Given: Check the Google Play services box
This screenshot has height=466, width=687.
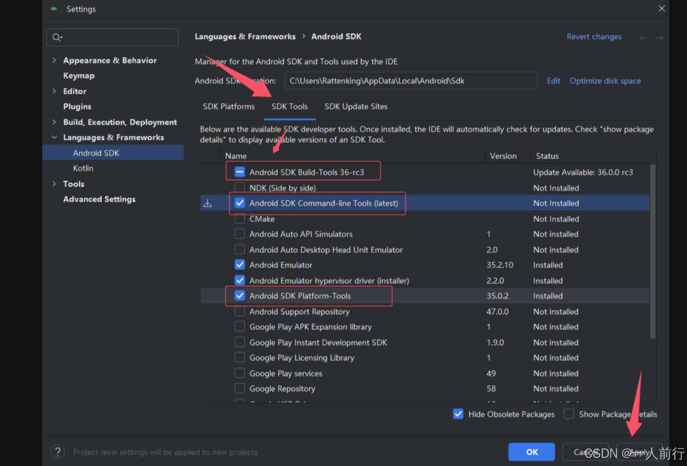Looking at the screenshot, I should click(240, 373).
